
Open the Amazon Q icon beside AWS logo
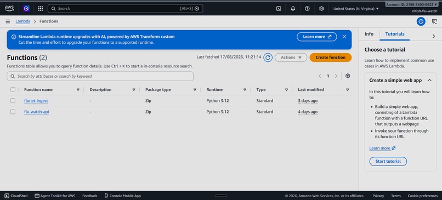pos(26,8)
